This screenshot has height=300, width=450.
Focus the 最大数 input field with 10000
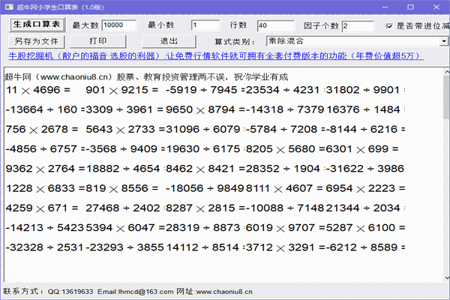119,25
